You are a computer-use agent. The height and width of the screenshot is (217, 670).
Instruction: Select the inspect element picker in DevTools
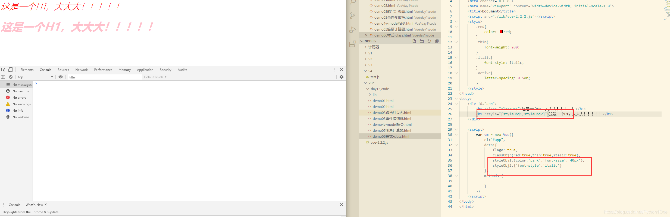point(3,70)
